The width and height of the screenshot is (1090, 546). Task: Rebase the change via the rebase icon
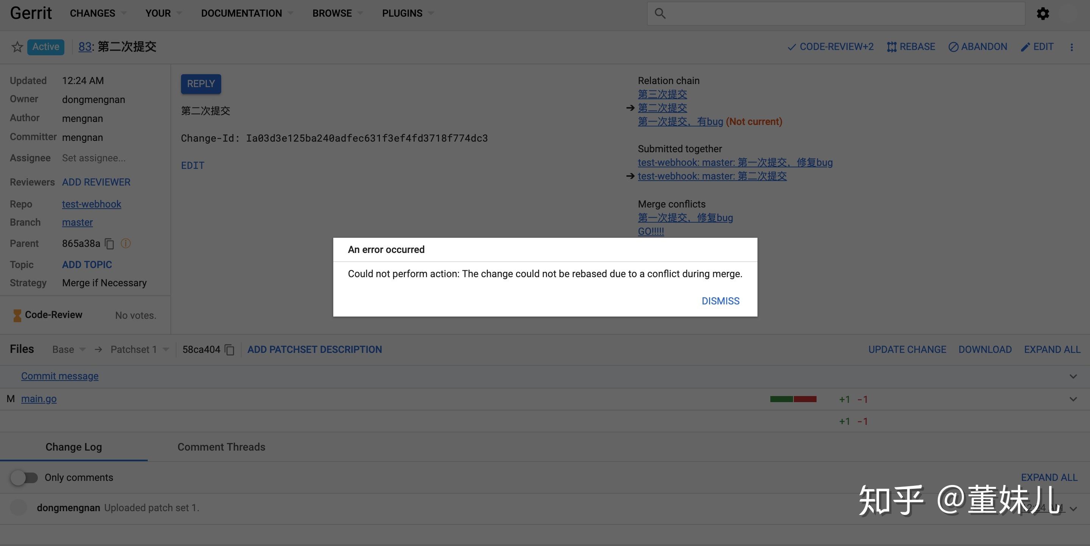(x=892, y=47)
